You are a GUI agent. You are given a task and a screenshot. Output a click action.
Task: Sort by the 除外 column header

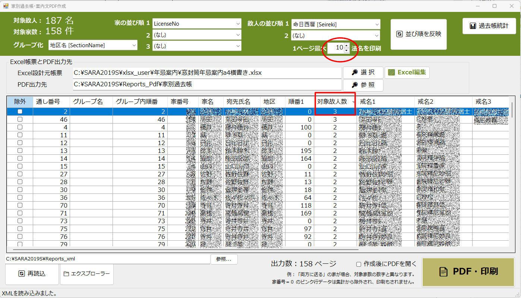tap(20, 102)
